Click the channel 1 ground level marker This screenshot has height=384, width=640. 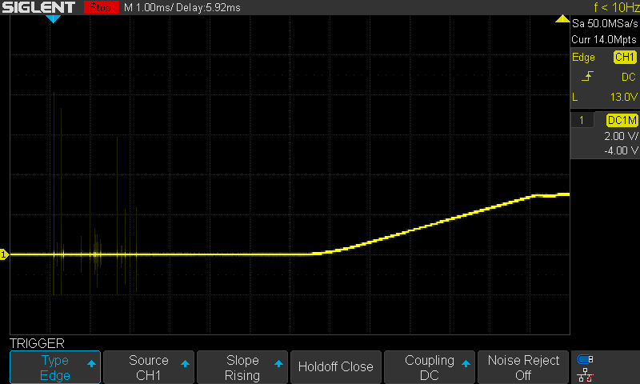coord(4,254)
